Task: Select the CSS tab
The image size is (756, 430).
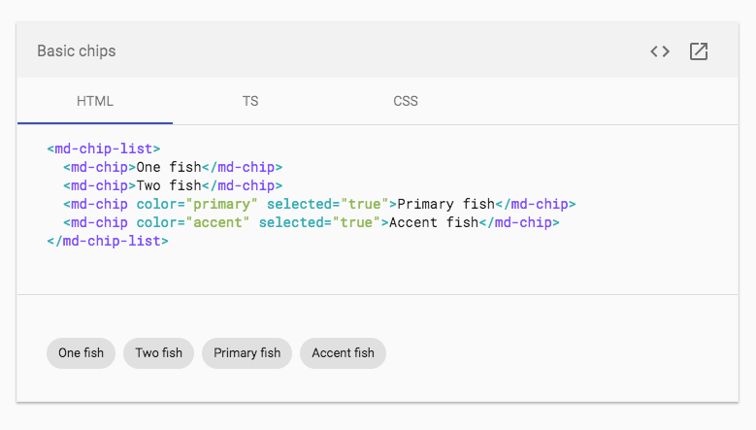Action: coord(406,101)
